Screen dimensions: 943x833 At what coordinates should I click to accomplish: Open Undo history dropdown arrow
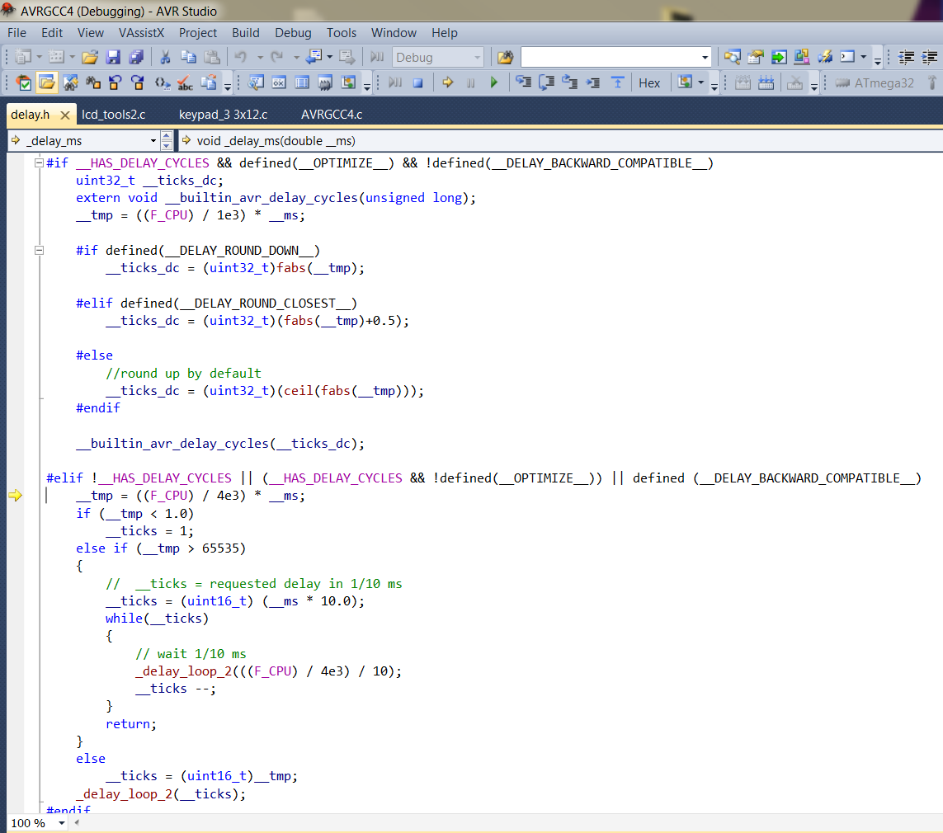260,57
